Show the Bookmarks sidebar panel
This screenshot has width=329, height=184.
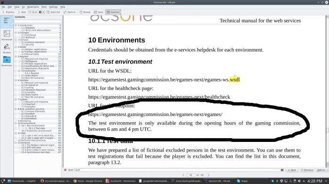7,61
